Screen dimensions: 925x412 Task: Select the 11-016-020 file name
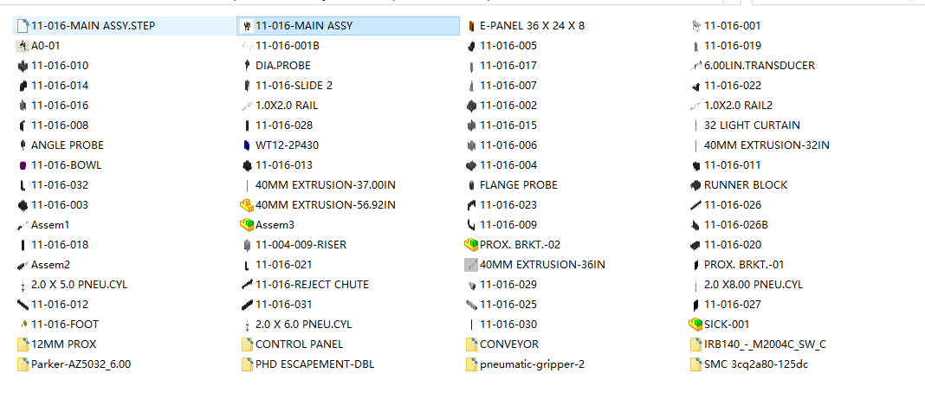(733, 245)
